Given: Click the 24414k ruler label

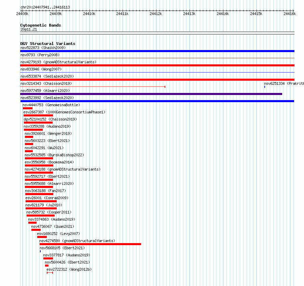Looking at the screenshot, I should pos(223,14).
